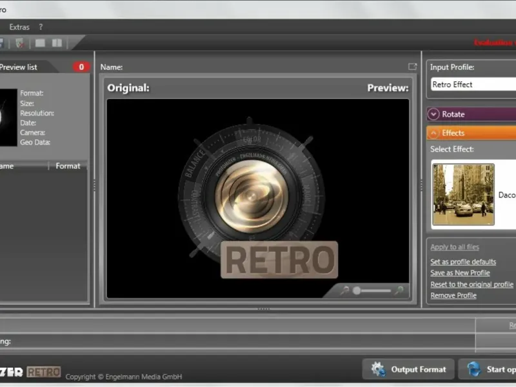Click the Geo Data: info label
Screen dimensions: 516x387
[35, 142]
